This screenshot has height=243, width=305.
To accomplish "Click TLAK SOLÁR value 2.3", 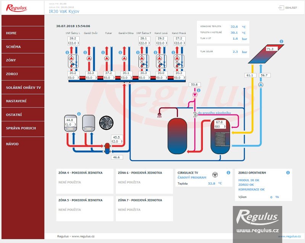I will tap(235, 52).
